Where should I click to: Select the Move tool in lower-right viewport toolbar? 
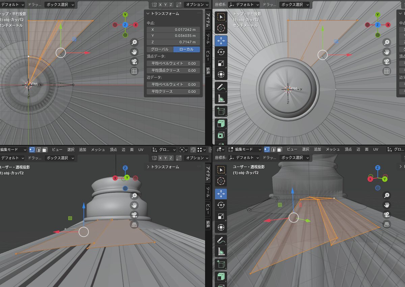pos(221,194)
